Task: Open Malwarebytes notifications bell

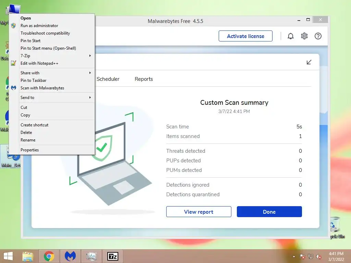Action: (x=290, y=36)
